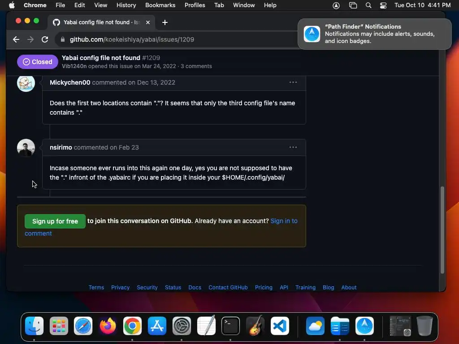
Task: Open the window manager menu bar icon
Action: coord(353,5)
